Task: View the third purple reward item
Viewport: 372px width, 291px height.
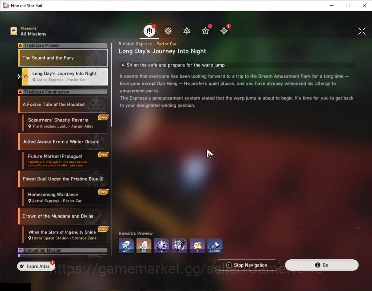Action: [162, 246]
